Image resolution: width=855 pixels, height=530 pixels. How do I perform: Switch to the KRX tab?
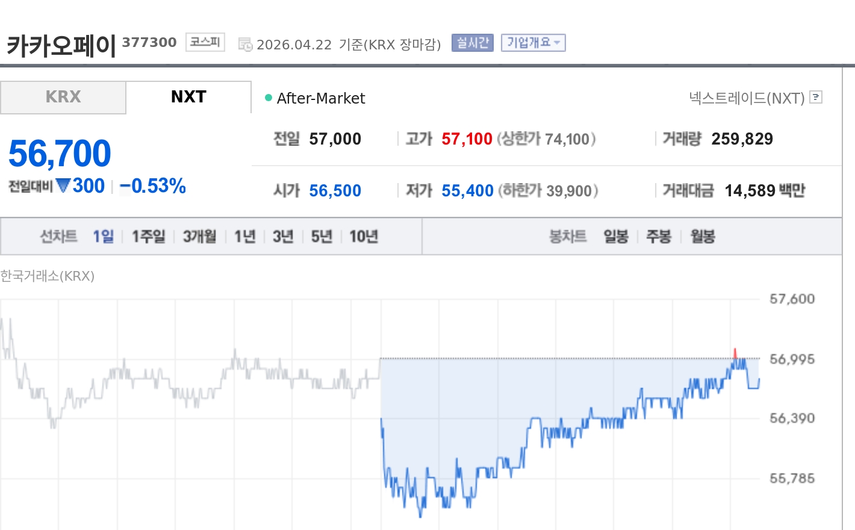(63, 97)
